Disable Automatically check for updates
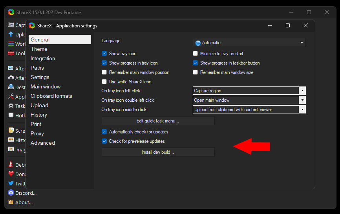Image resolution: width=340 pixels, height=214 pixels. (x=104, y=131)
